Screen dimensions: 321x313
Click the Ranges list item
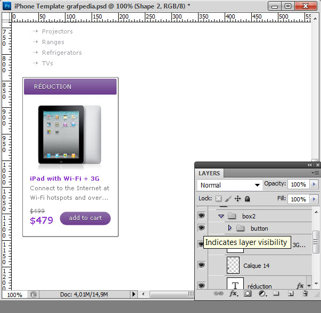coord(53,42)
